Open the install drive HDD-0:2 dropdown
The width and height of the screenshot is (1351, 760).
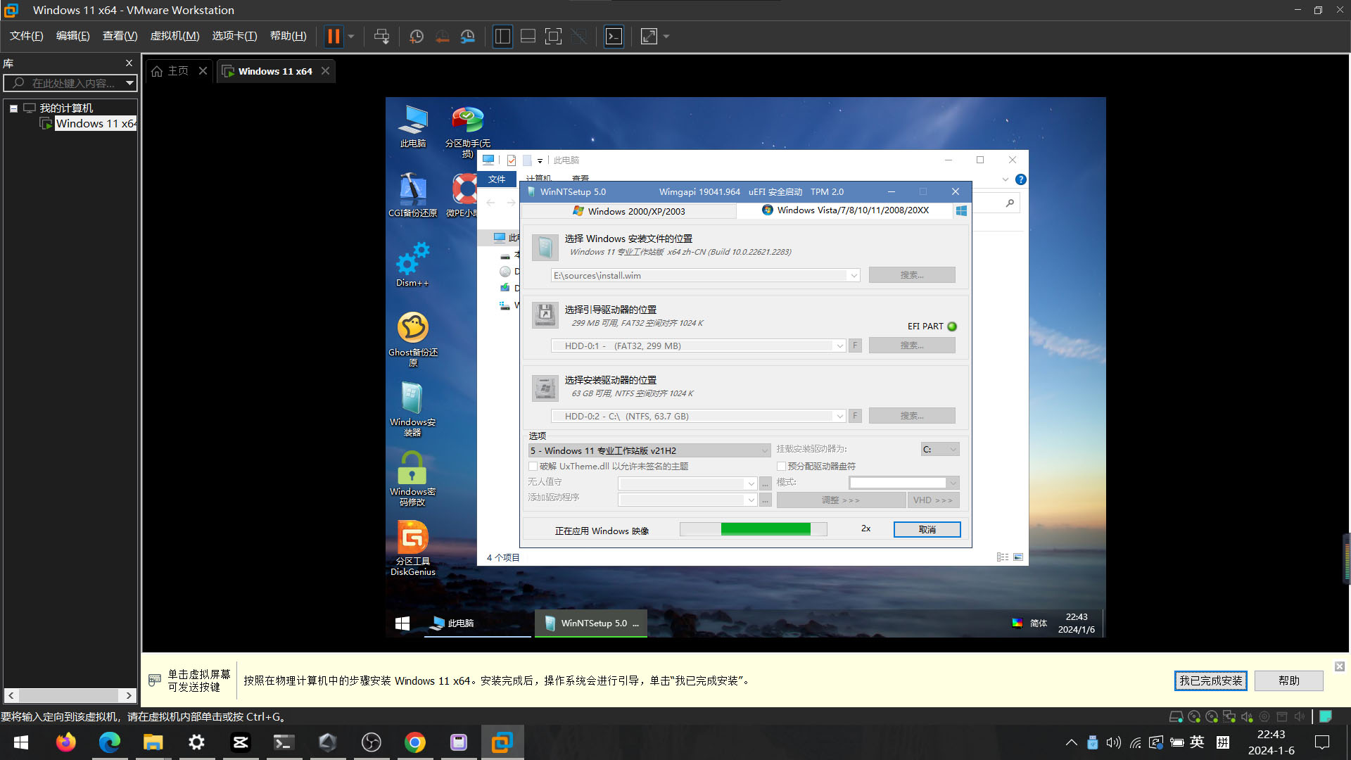click(839, 417)
